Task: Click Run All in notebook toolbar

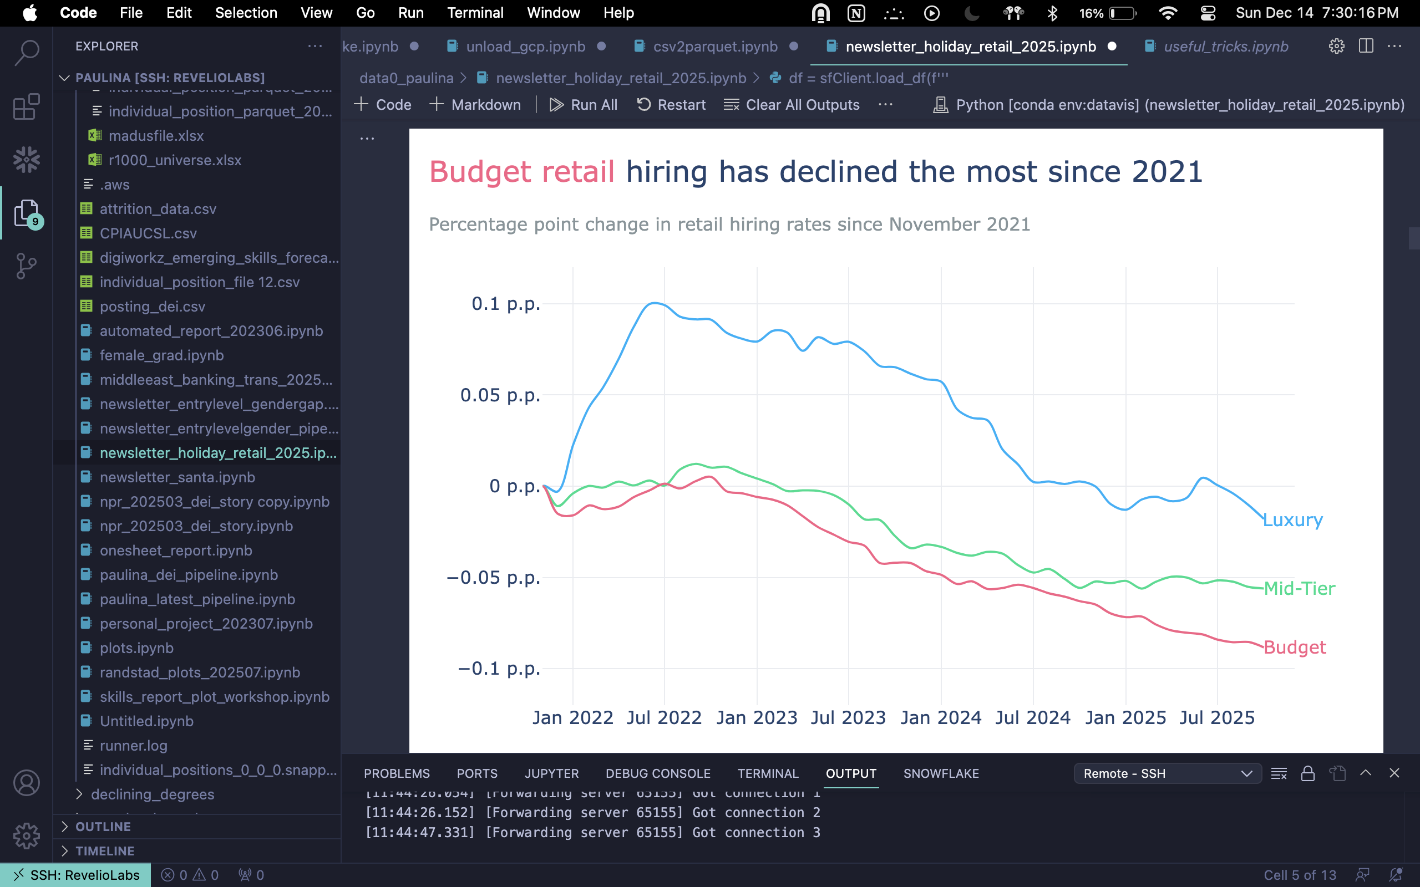Action: [x=584, y=105]
